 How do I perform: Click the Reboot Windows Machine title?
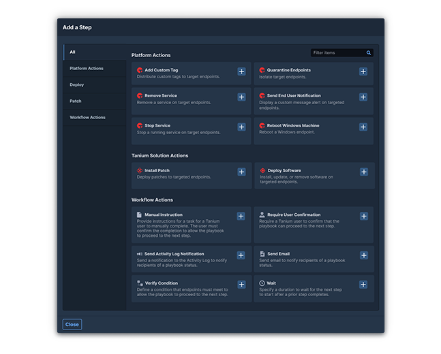(293, 125)
